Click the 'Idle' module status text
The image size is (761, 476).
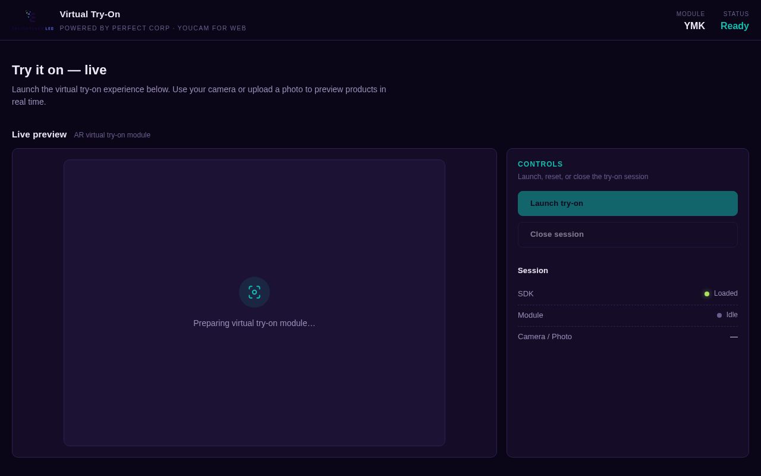pos(732,315)
